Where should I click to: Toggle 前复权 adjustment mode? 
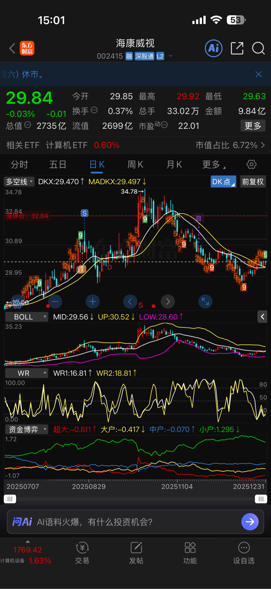pyautogui.click(x=253, y=182)
